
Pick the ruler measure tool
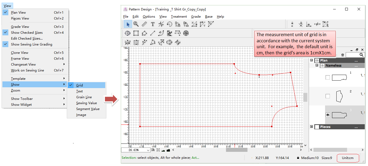tap(144, 24)
